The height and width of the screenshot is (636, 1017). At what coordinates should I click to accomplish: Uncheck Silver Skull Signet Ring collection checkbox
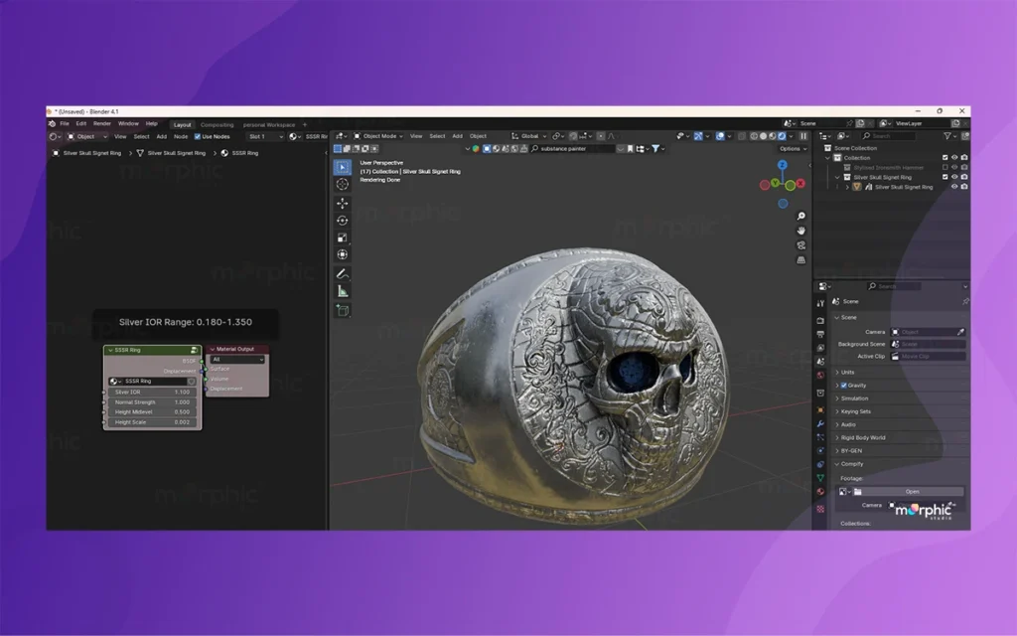tap(945, 177)
